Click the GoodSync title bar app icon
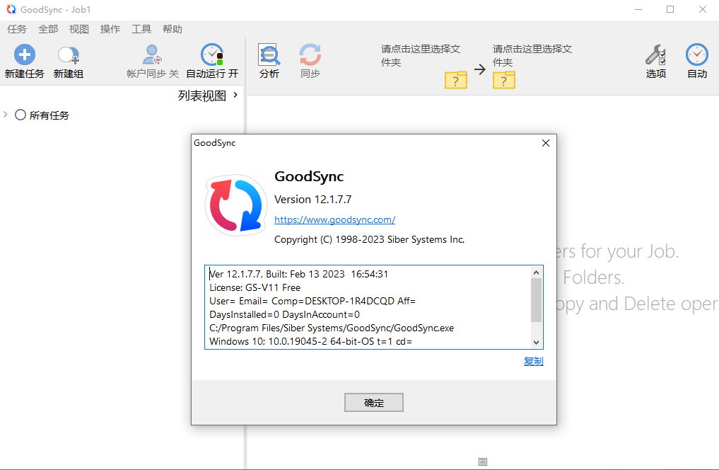 tap(11, 9)
